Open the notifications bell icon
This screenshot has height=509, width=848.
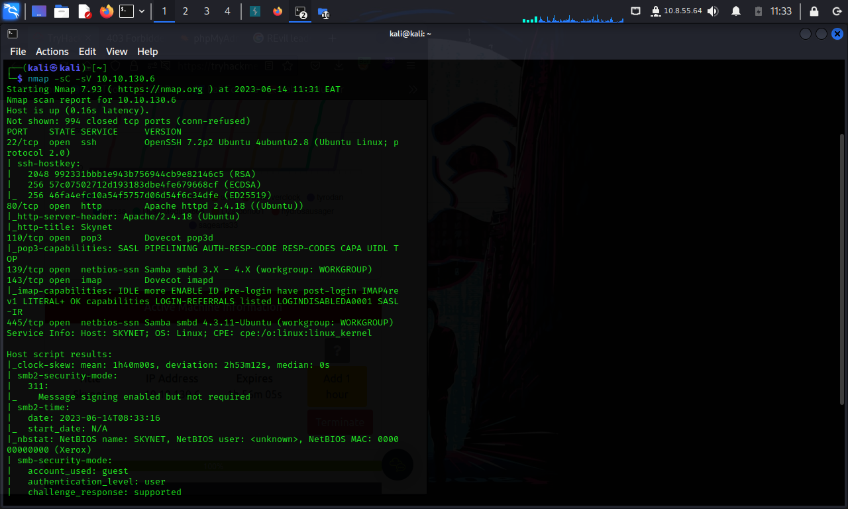736,11
